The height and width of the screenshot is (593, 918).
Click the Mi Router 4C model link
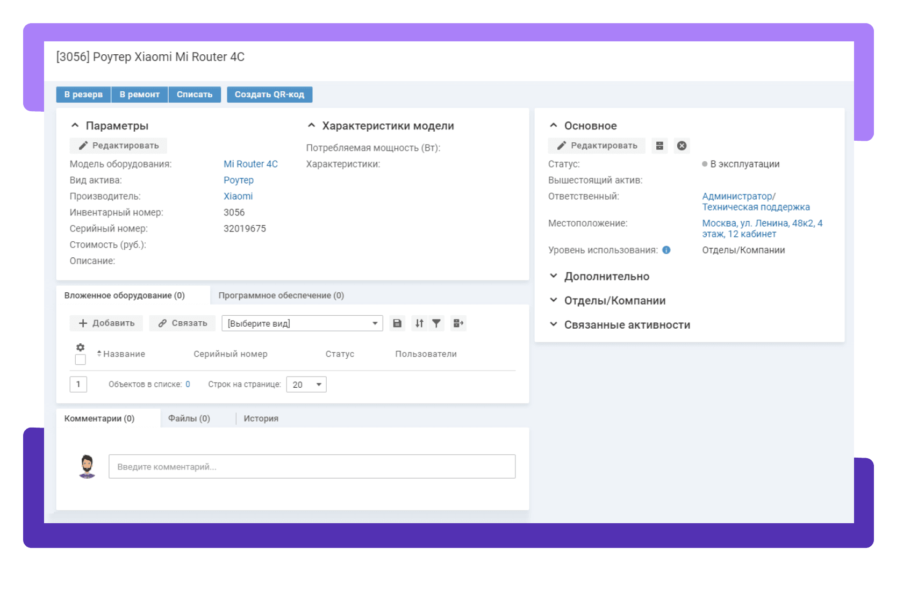(250, 164)
